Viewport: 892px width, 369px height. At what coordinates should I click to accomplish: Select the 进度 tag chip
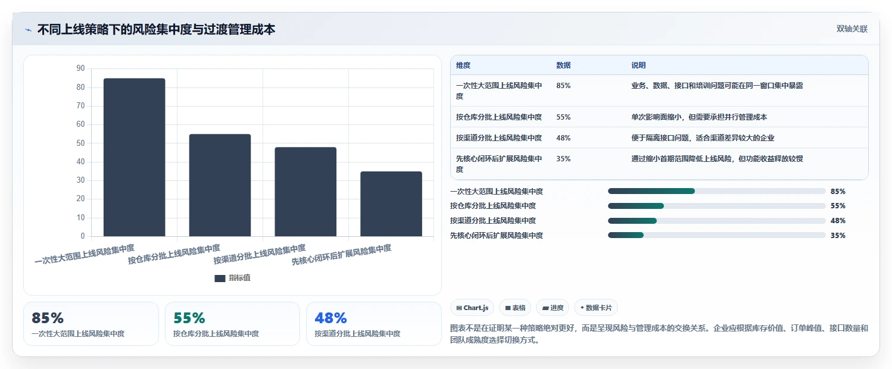tap(553, 308)
